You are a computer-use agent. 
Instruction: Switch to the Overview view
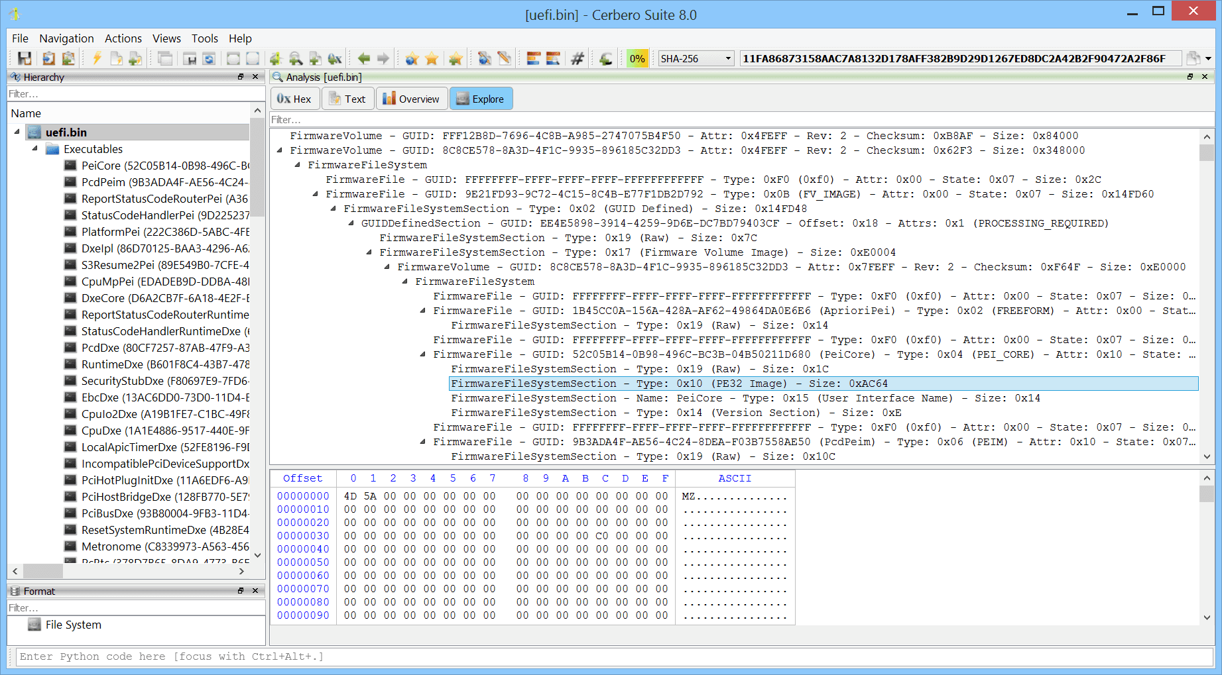tap(411, 99)
